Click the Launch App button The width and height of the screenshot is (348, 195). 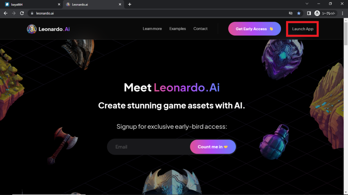(302, 29)
